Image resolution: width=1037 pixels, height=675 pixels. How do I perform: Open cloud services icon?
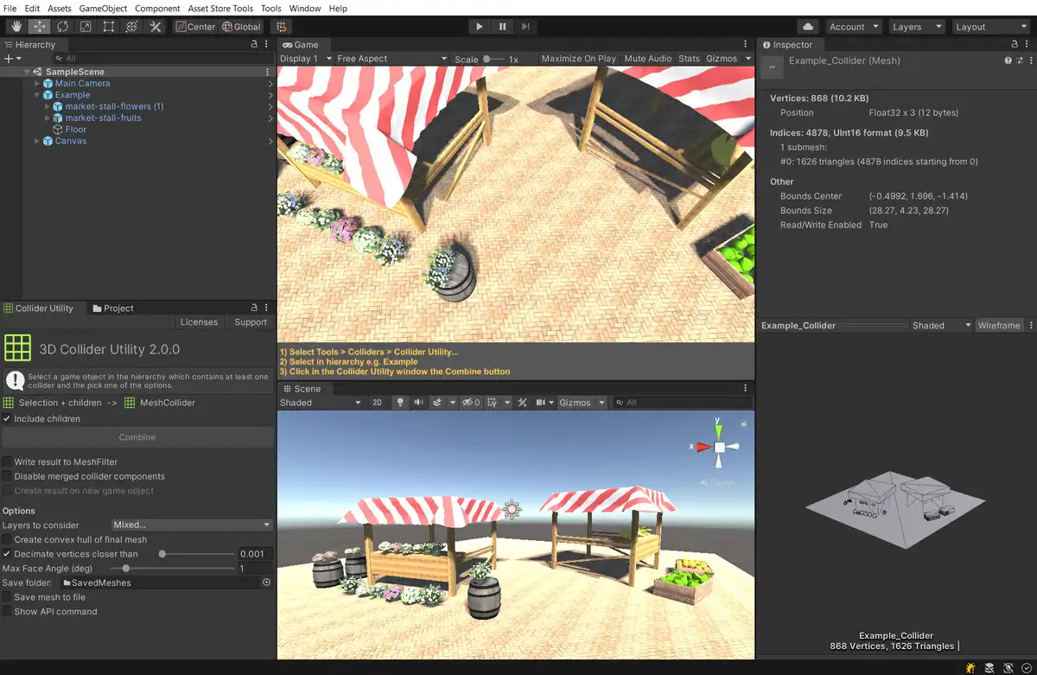(x=808, y=27)
